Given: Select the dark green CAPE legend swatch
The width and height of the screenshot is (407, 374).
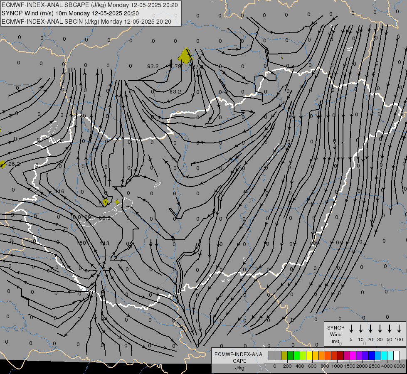Looking at the screenshot, I should tap(291, 355).
